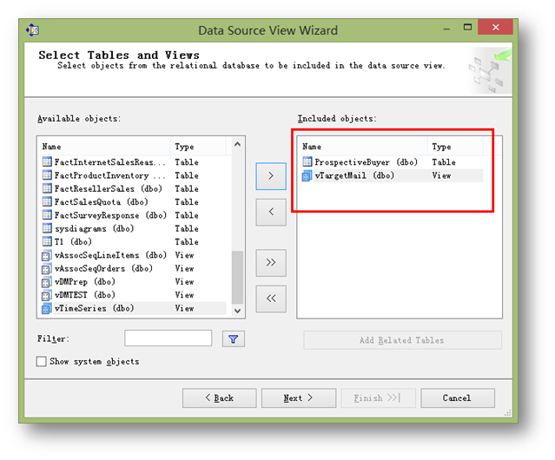
Task: Select vDMTEST (dbo) row text
Action: click(x=85, y=295)
